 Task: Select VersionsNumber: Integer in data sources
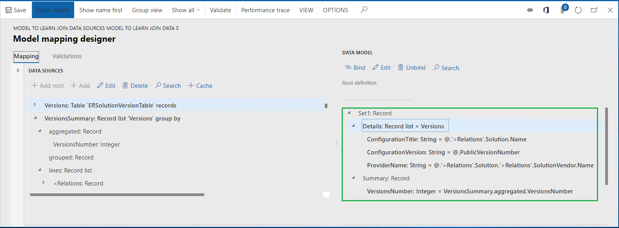tap(86, 145)
